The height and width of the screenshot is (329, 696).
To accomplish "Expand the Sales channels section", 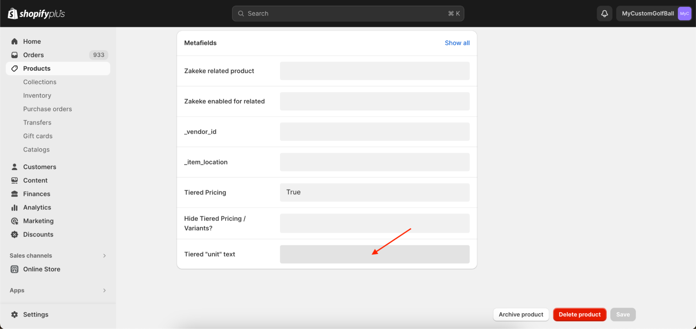I will [104, 256].
